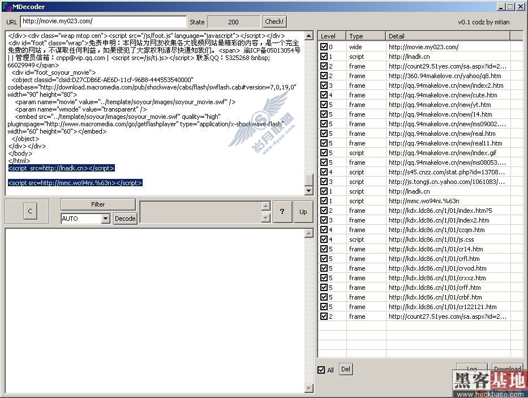Click the Decode button
The image size is (528, 398).
[125, 219]
